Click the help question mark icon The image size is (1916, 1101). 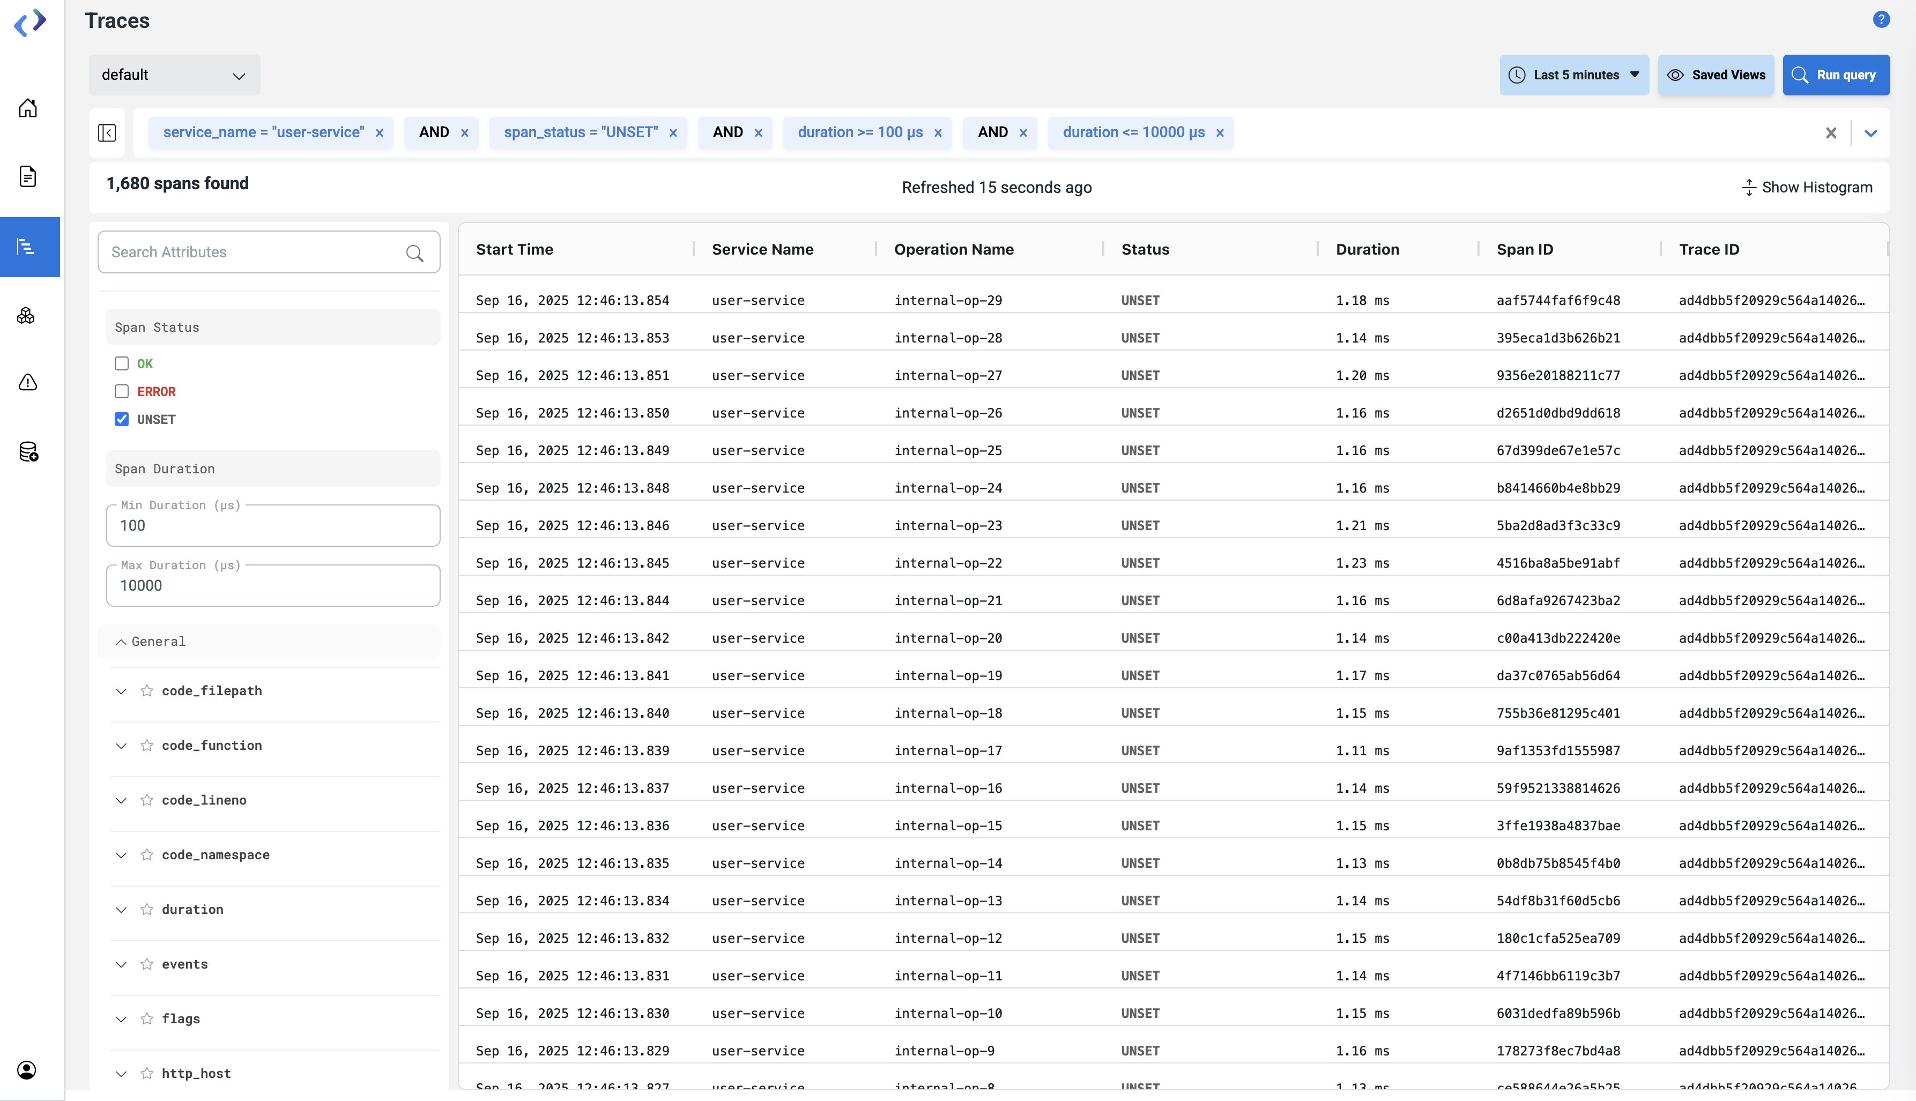pos(1881,20)
